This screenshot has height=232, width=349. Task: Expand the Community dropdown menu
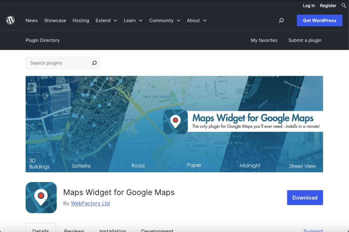pyautogui.click(x=165, y=20)
